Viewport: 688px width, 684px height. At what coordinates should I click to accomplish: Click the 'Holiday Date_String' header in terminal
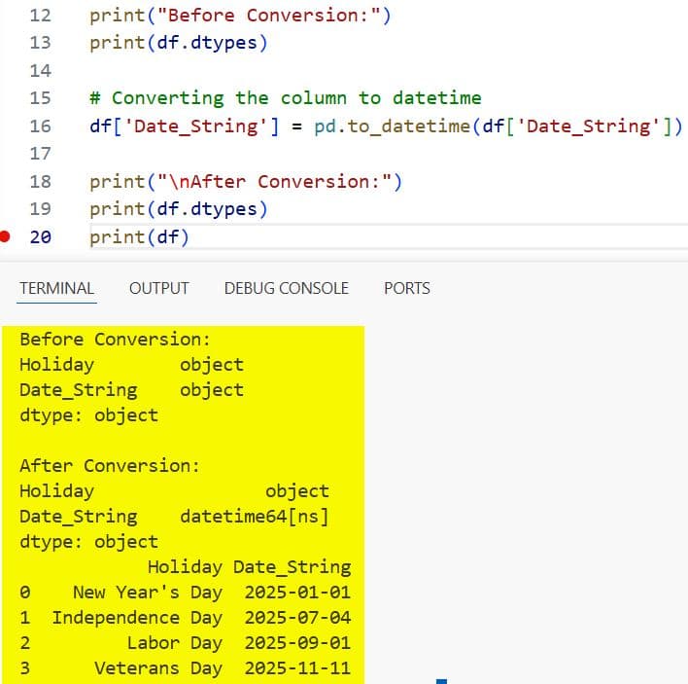[x=249, y=567]
